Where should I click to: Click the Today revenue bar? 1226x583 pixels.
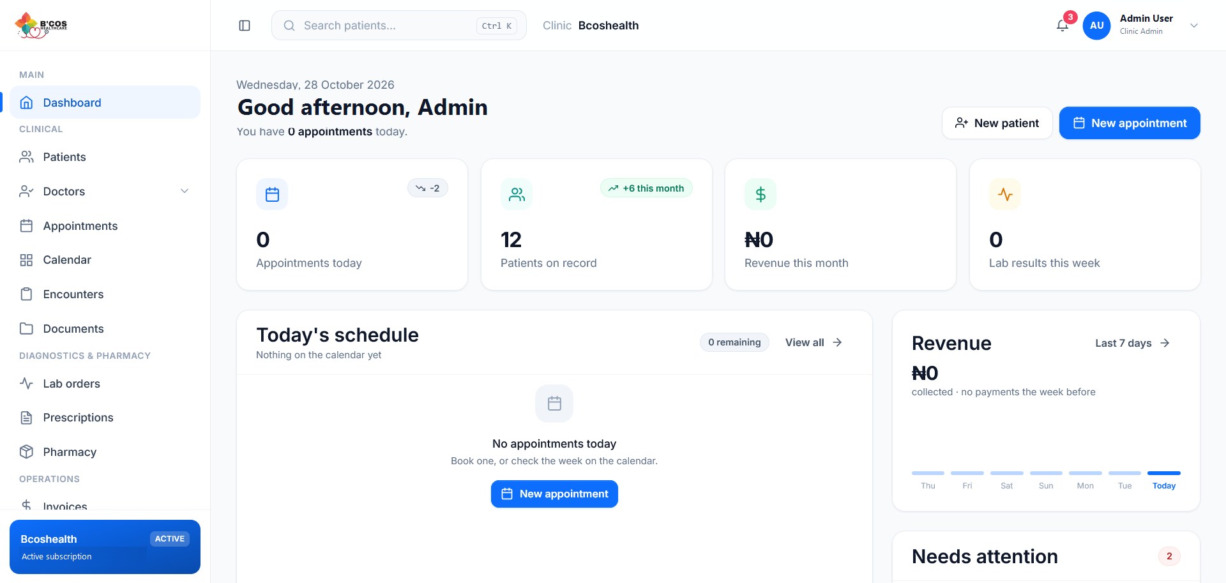tap(1164, 473)
